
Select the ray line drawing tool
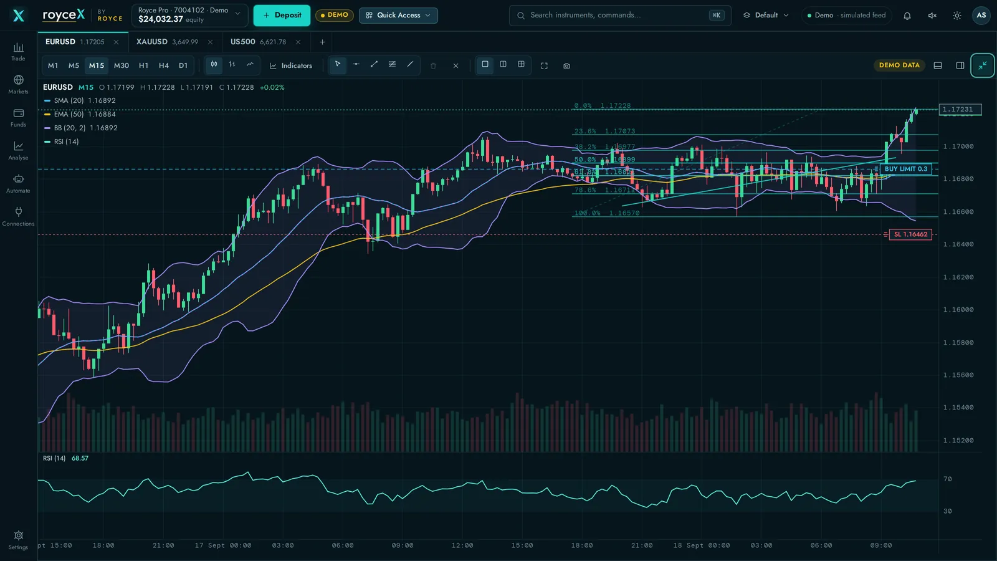tap(410, 65)
